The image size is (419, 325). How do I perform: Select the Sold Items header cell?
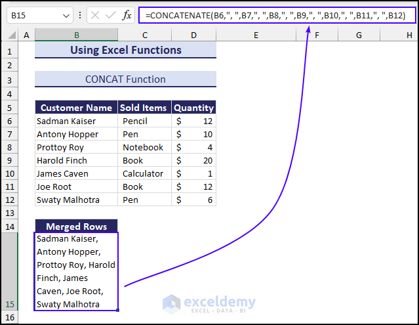[144, 108]
